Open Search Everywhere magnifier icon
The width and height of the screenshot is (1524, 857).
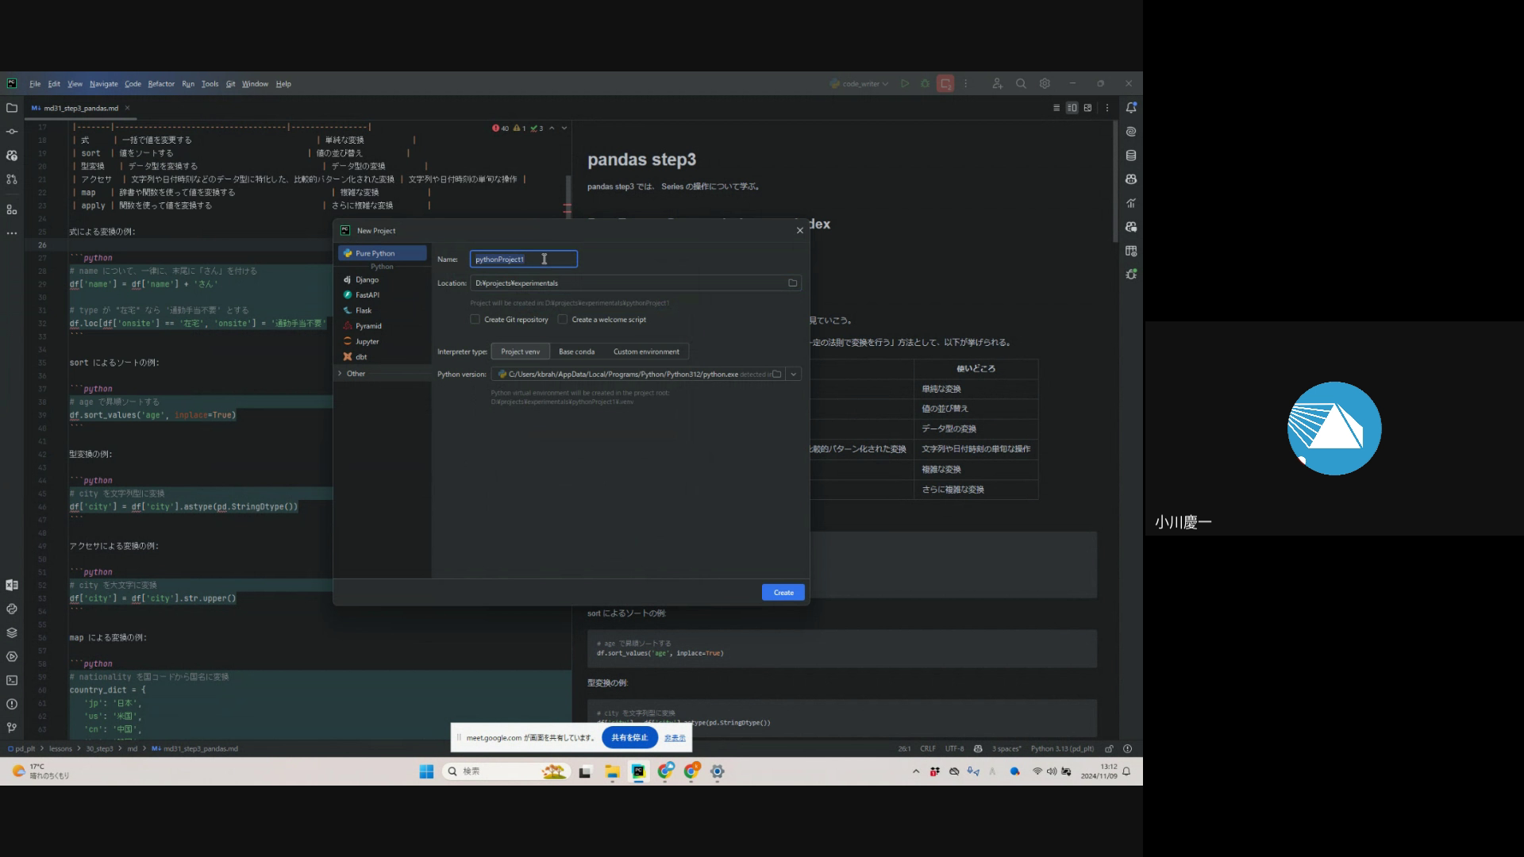pos(1021,83)
